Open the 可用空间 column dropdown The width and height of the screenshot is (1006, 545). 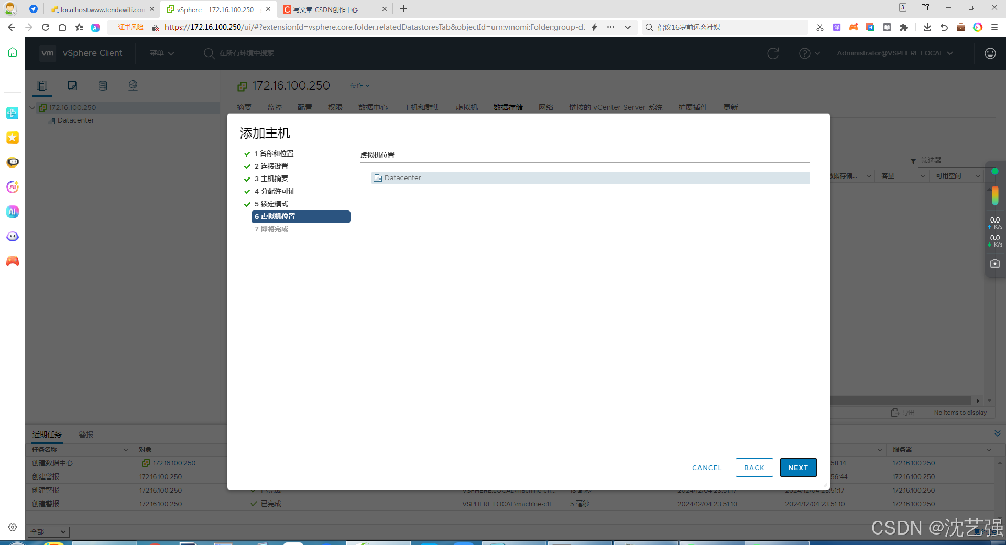[977, 176]
